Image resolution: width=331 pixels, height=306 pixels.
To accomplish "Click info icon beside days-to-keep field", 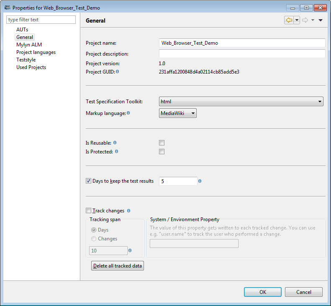I will pos(200,181).
